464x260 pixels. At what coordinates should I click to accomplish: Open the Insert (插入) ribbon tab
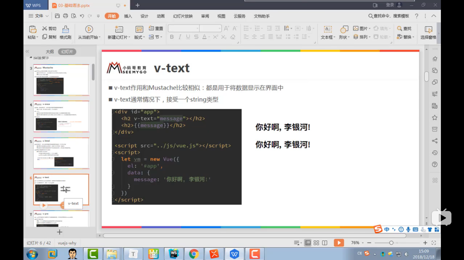click(128, 16)
